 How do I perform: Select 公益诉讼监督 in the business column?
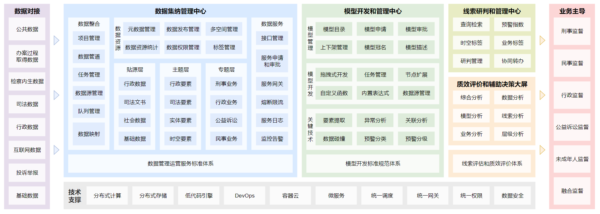coord(572,127)
